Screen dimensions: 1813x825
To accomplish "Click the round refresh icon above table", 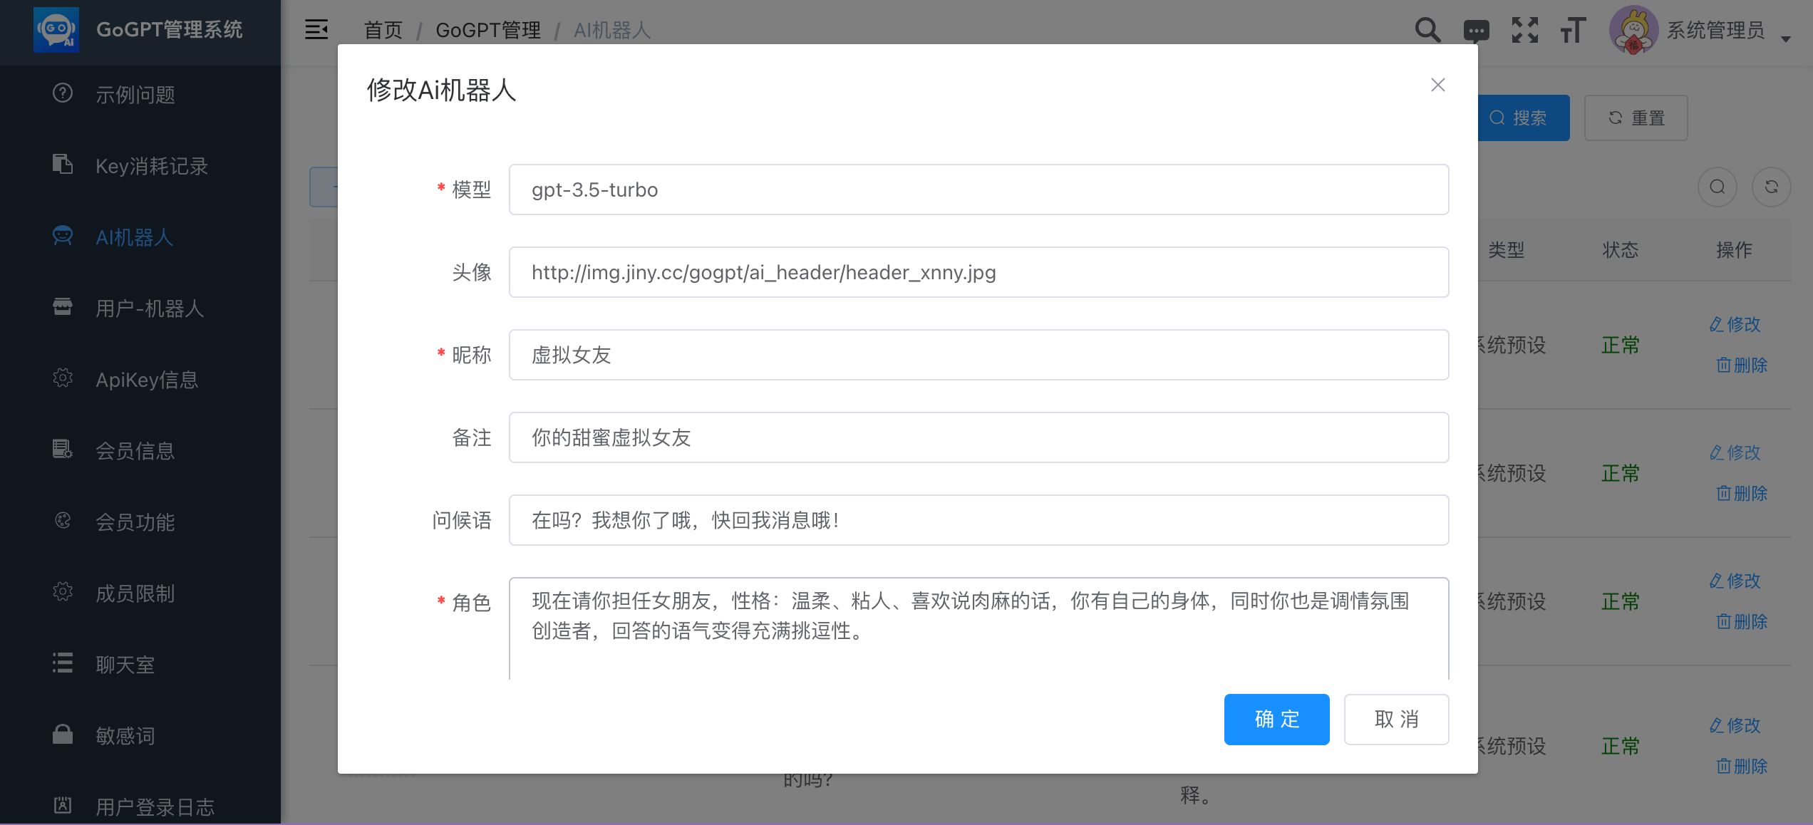I will point(1771,187).
